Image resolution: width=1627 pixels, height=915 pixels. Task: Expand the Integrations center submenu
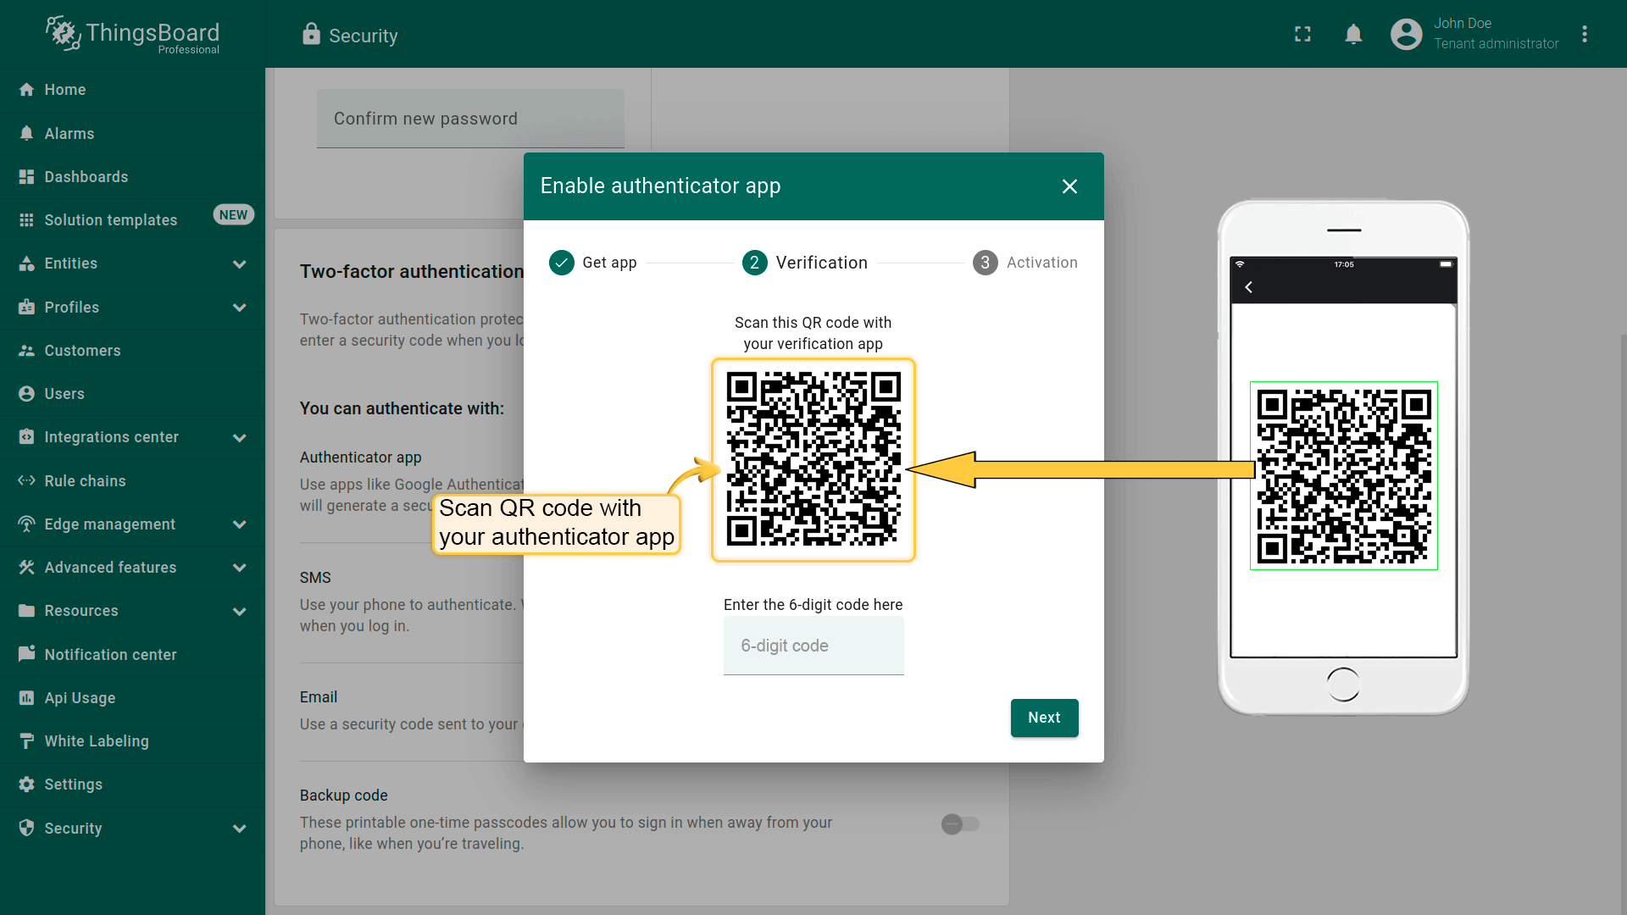pos(239,437)
